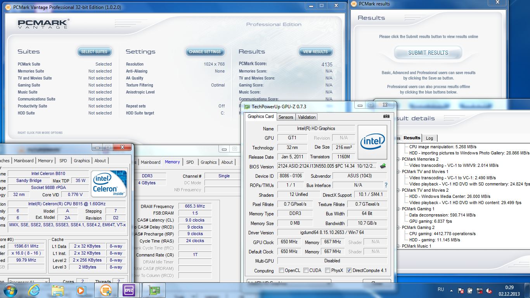Collapse the PCMark Music 1 tree node
The image size is (530, 298).
point(399,246)
